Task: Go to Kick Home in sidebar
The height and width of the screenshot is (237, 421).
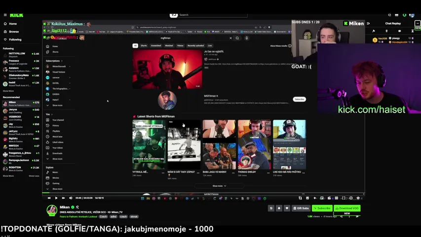Action: tap(10, 24)
